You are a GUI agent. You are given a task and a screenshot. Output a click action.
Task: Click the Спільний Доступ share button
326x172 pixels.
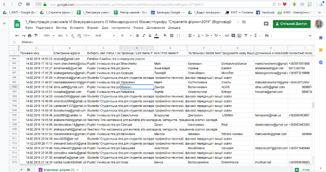(x=292, y=24)
